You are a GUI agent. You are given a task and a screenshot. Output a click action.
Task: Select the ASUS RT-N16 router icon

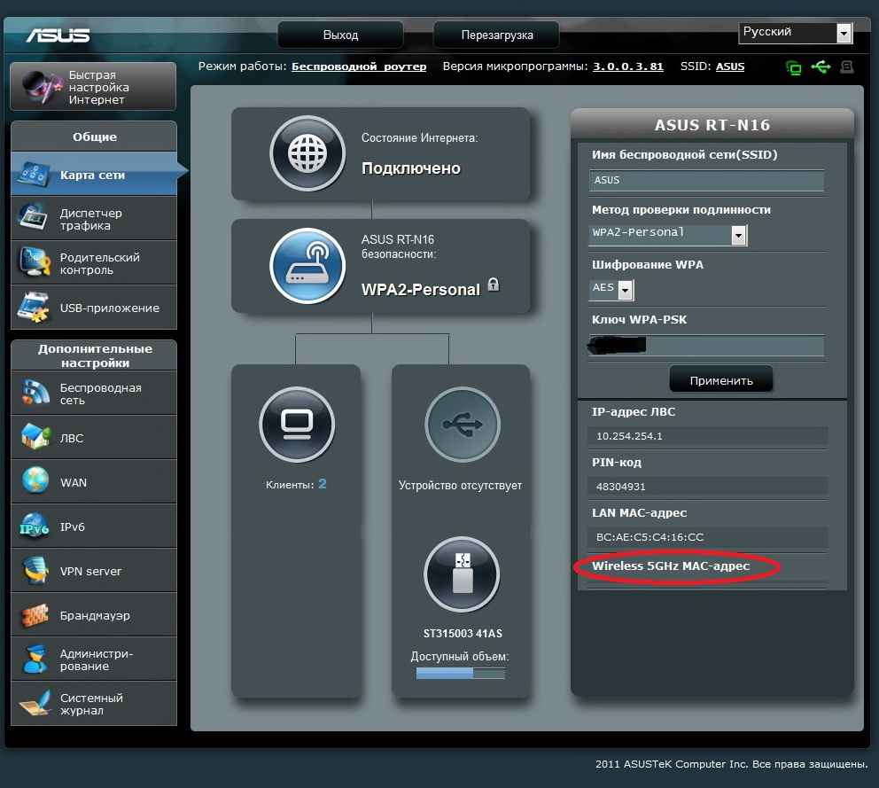[307, 266]
